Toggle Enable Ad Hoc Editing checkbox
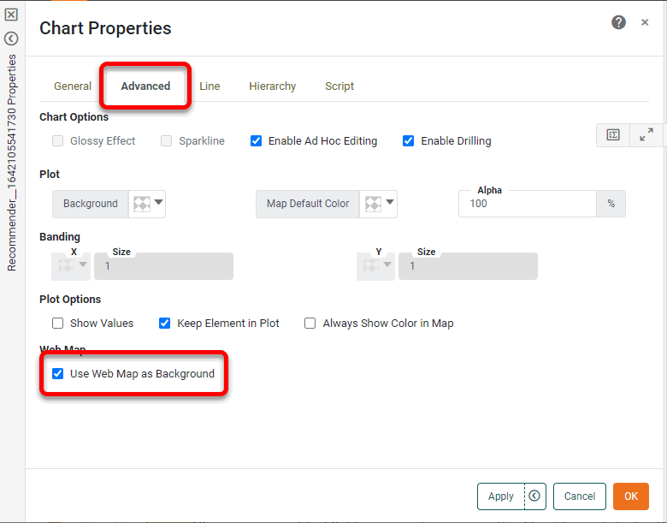Viewport: 667px width, 523px height. pos(256,141)
